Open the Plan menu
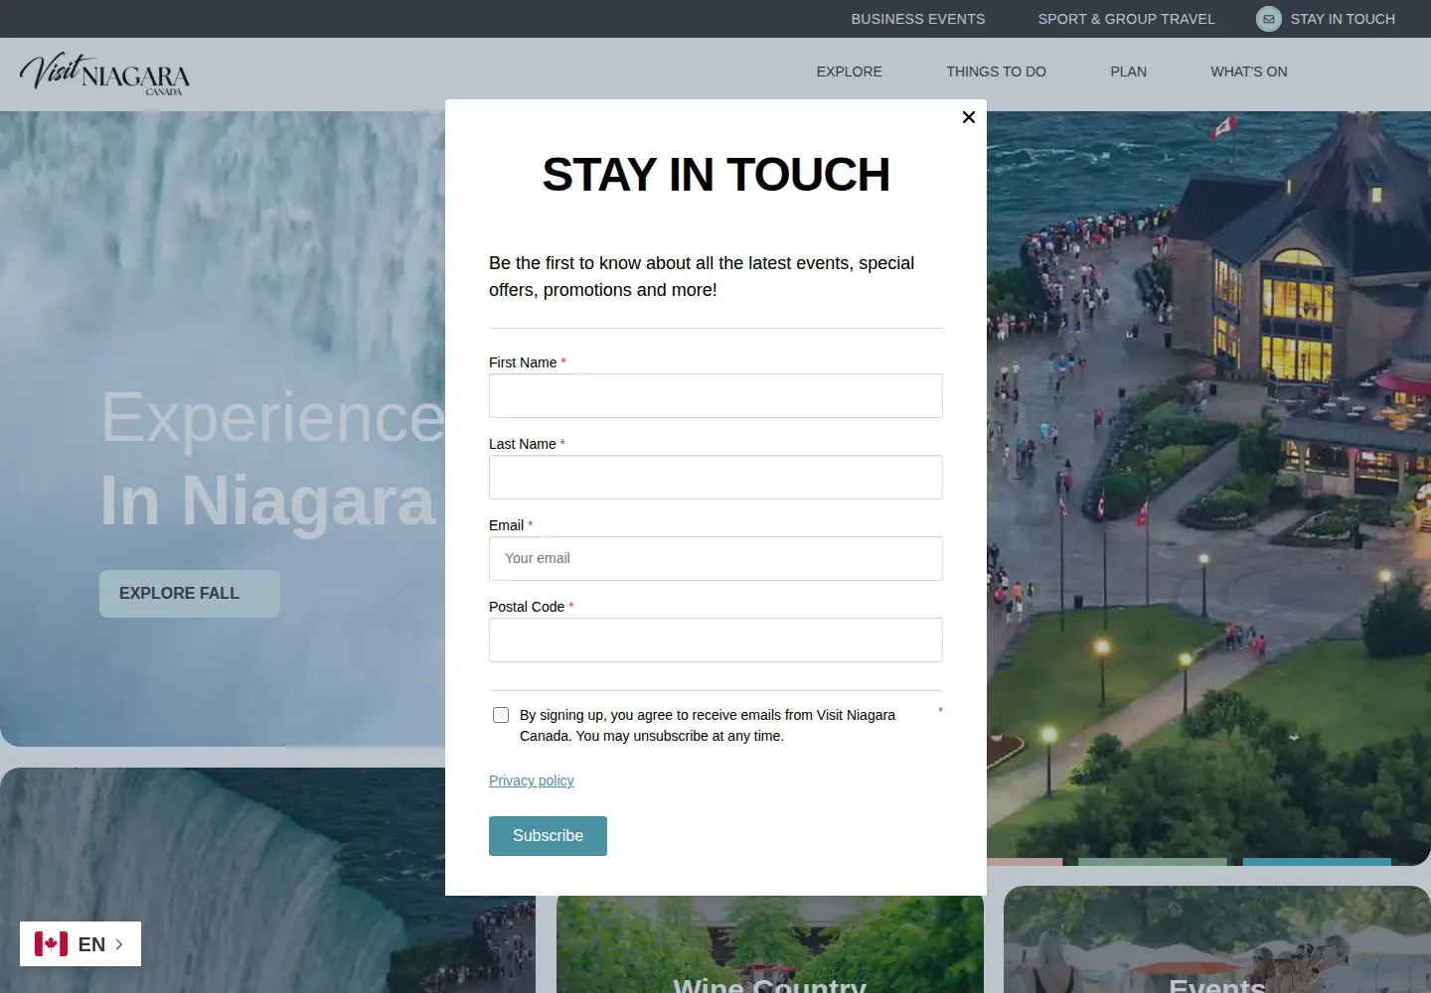Screen dimensions: 1431x993 (x=1128, y=71)
